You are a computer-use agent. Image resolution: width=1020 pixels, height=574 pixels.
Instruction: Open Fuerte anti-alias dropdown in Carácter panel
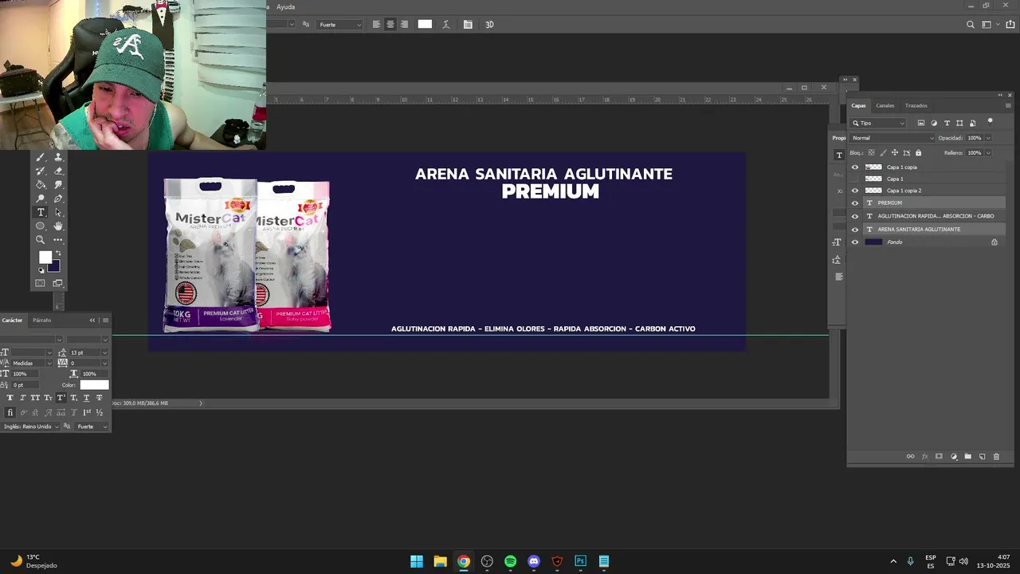92,427
